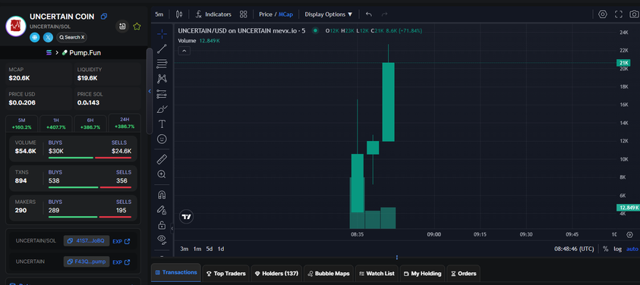Image resolution: width=640 pixels, height=285 pixels.
Task: Collapse the indicator legend chevron
Action: 184,51
